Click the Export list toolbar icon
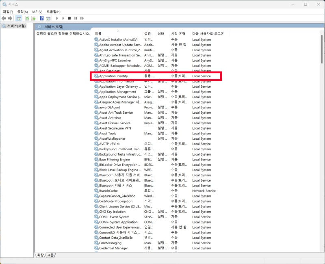This screenshot has width=325, height=264. point(33,18)
